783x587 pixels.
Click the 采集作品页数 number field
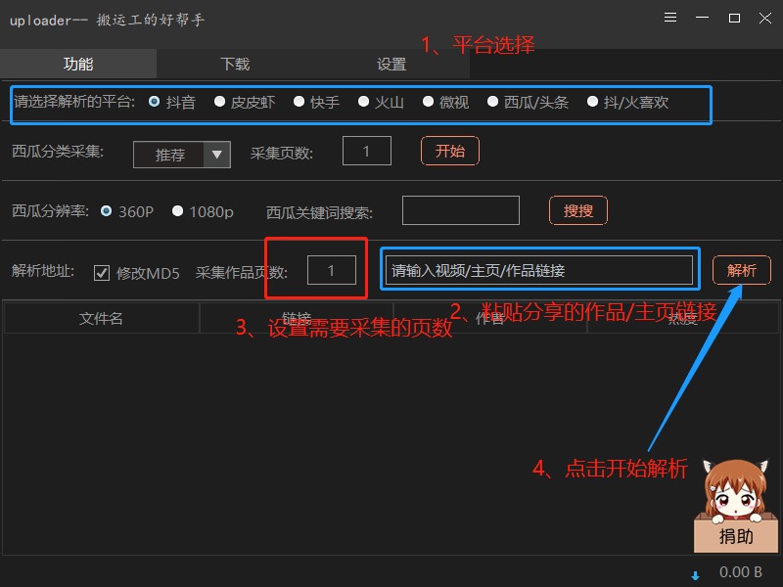point(332,270)
